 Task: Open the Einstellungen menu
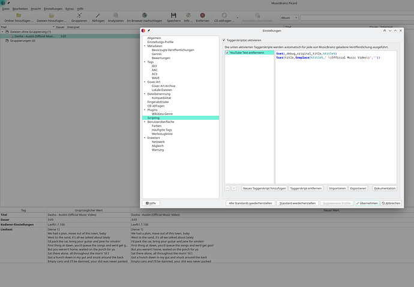53,9
